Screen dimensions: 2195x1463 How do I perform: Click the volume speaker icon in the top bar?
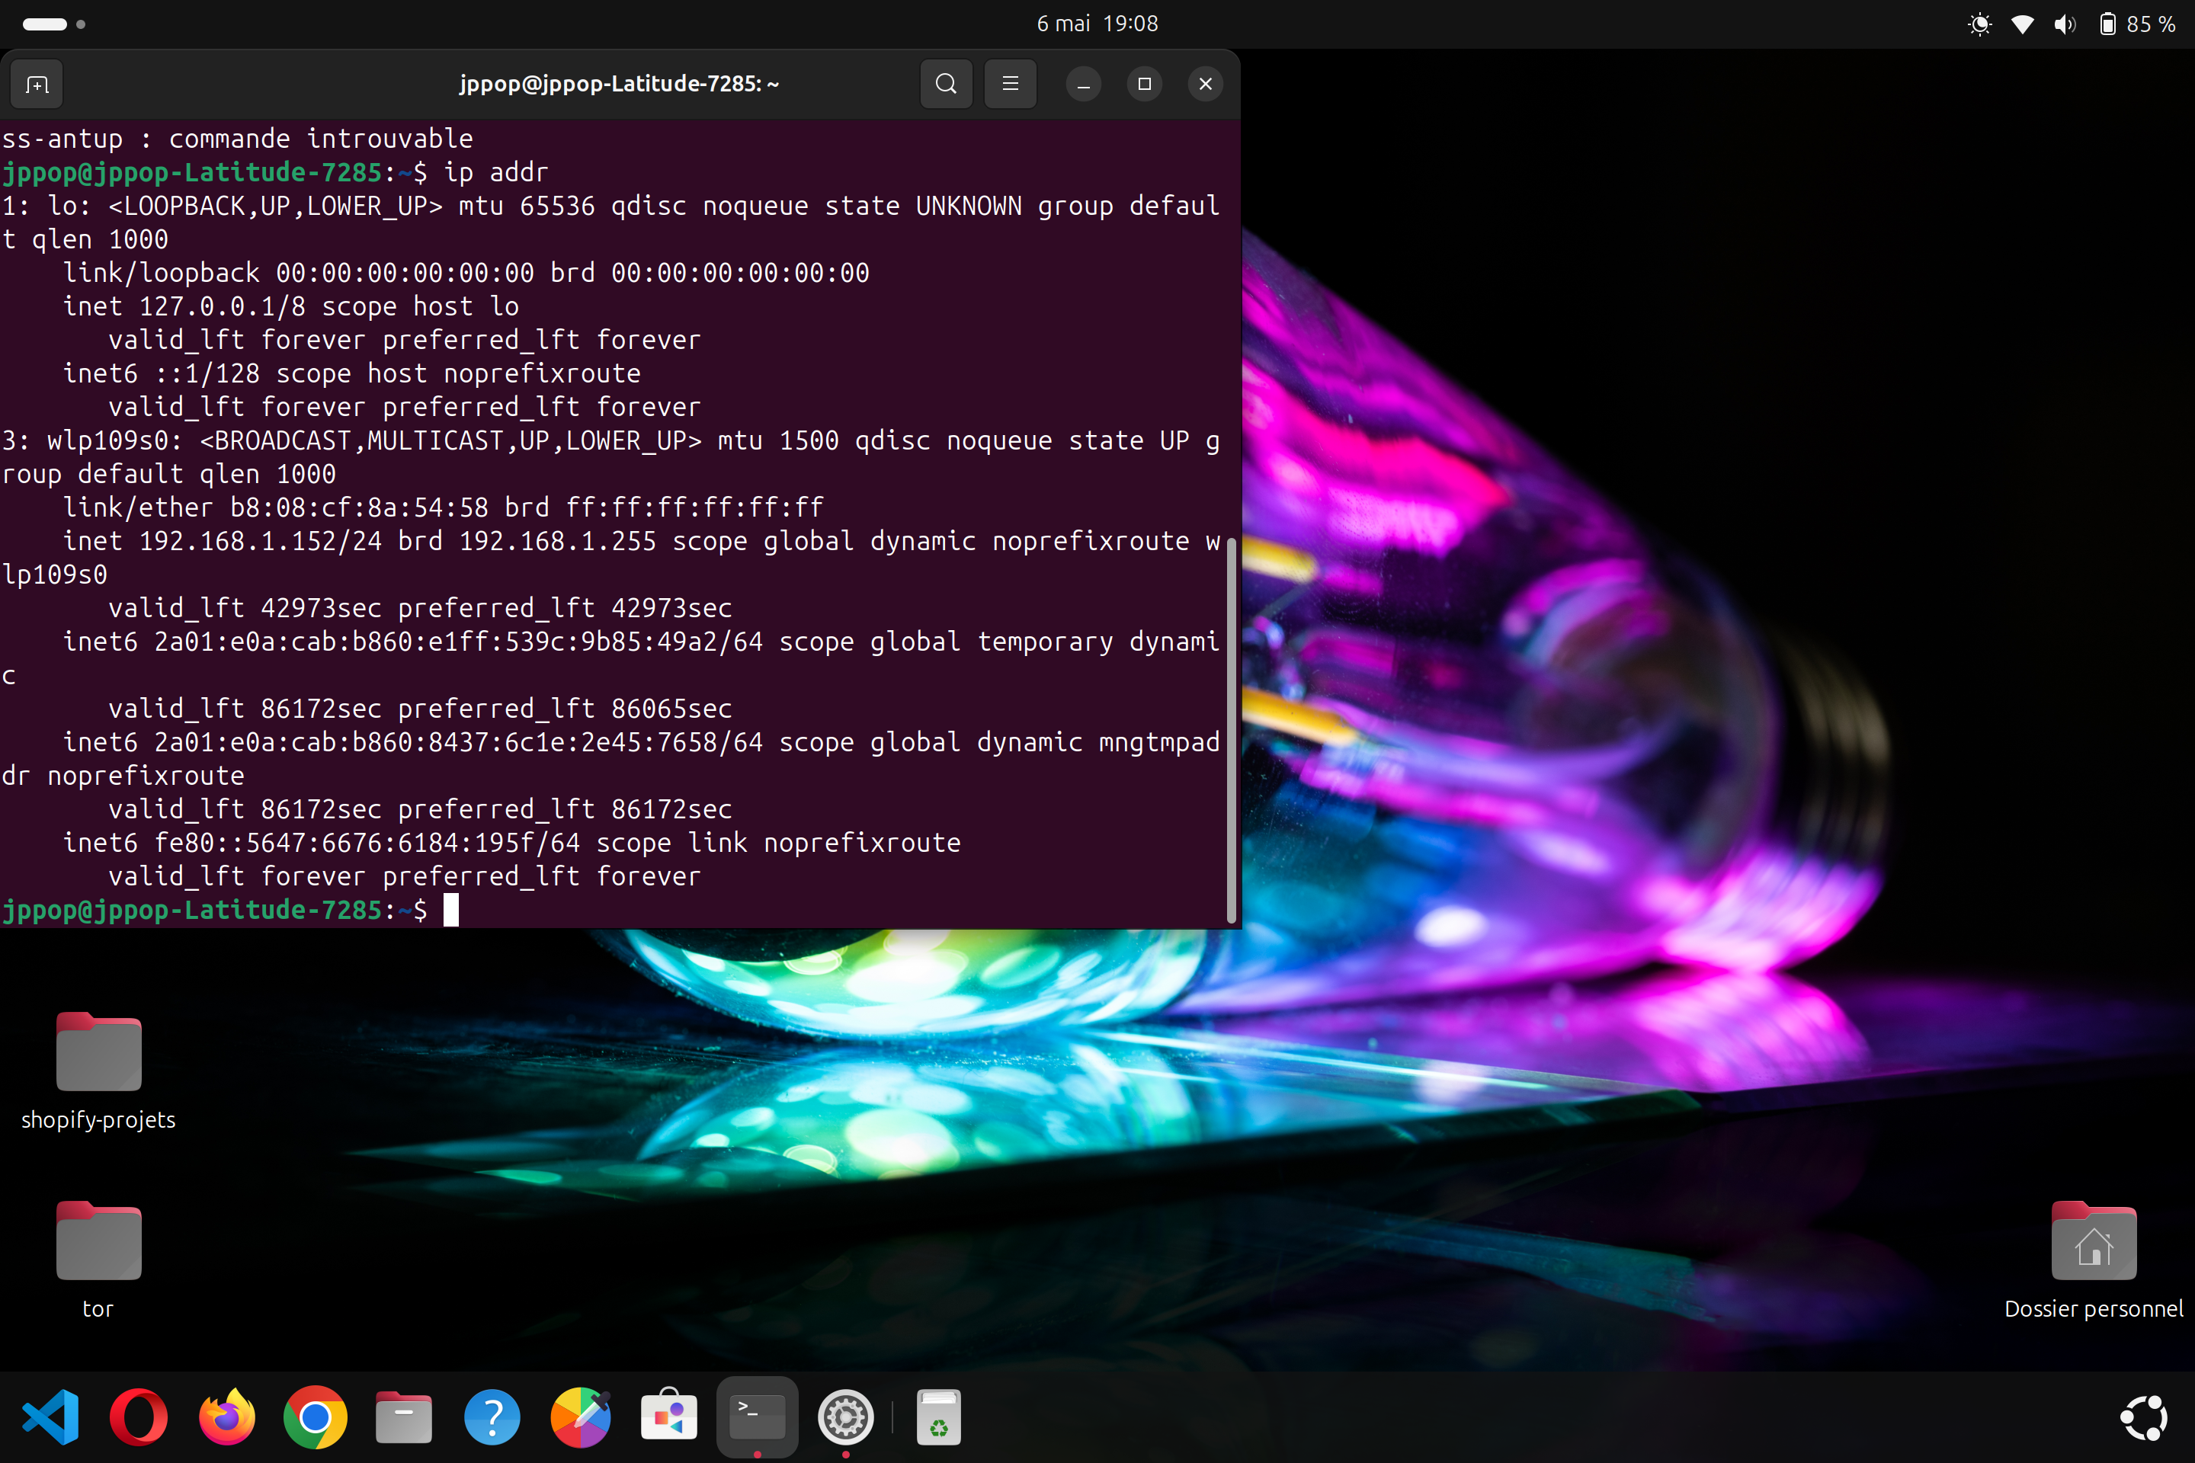point(2065,24)
